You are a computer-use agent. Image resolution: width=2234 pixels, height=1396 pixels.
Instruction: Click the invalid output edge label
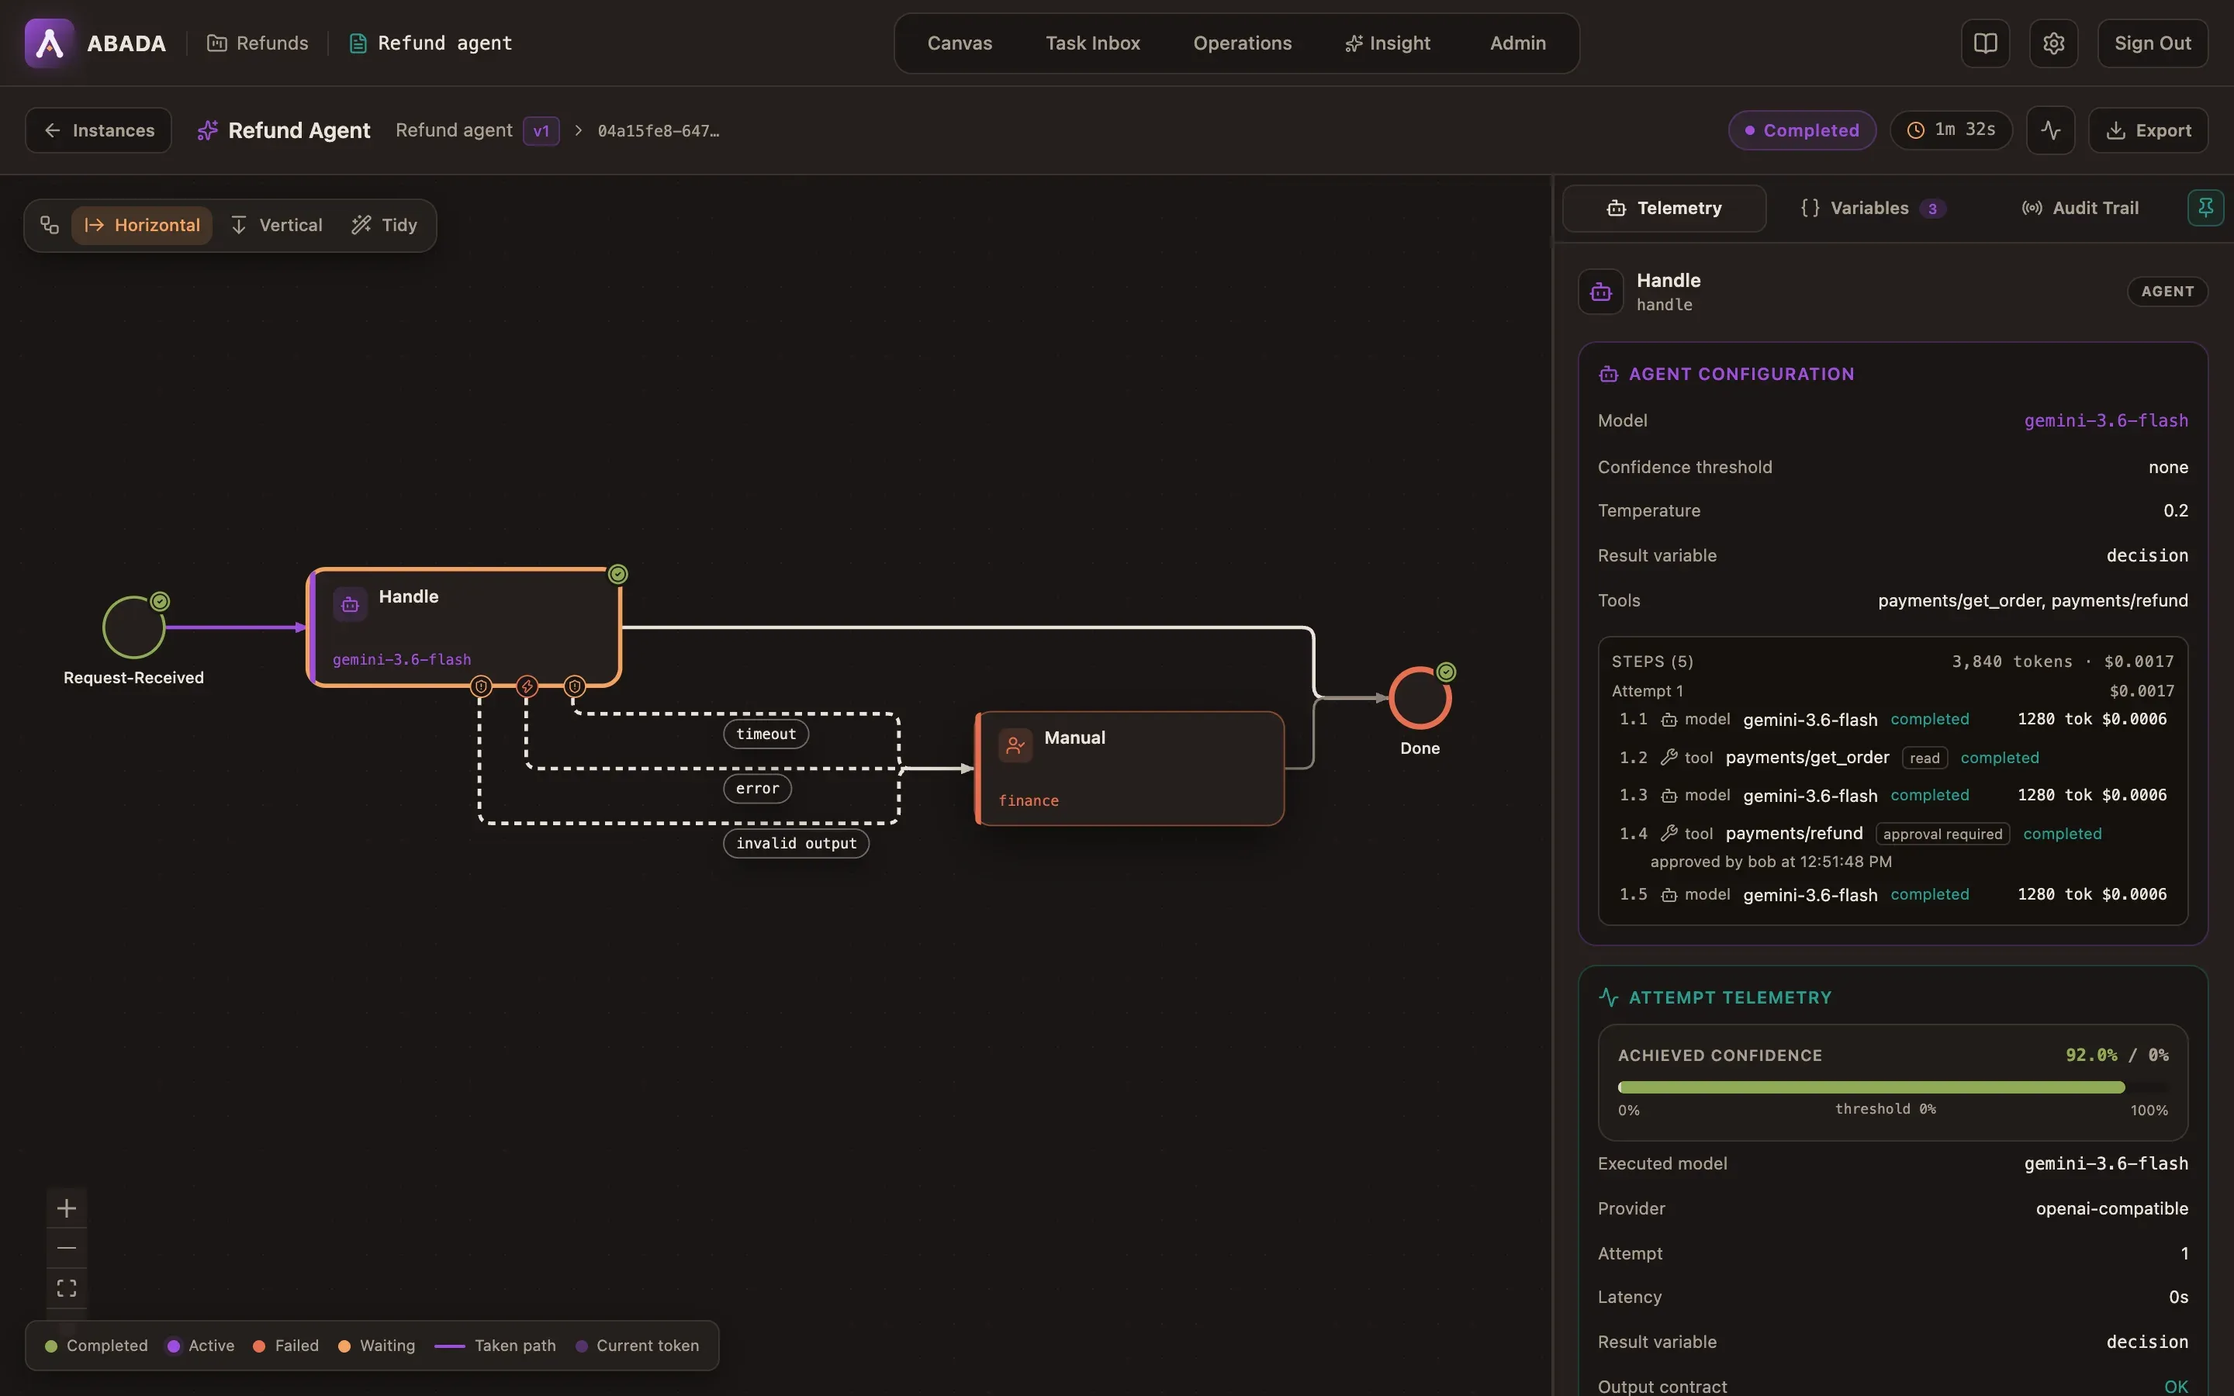pyautogui.click(x=796, y=843)
